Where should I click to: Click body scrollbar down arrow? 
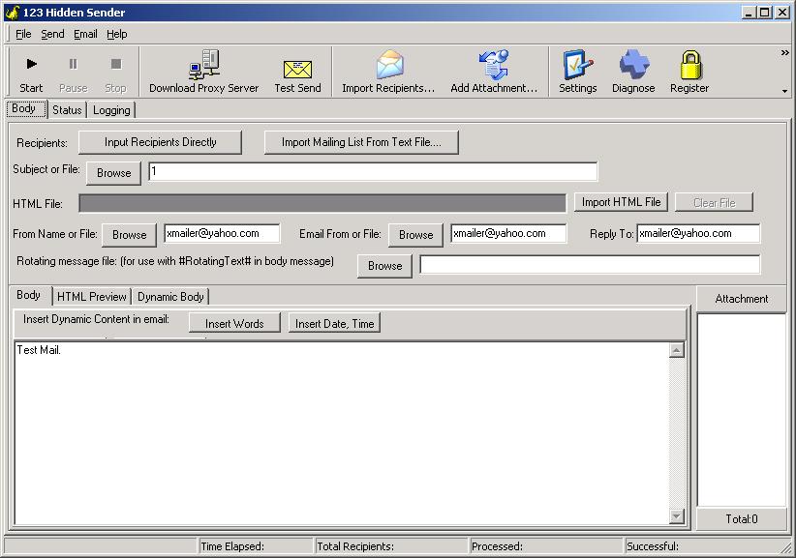[676, 516]
